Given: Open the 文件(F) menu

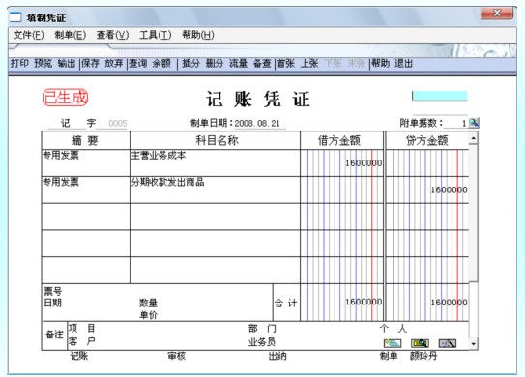Looking at the screenshot, I should tap(28, 35).
